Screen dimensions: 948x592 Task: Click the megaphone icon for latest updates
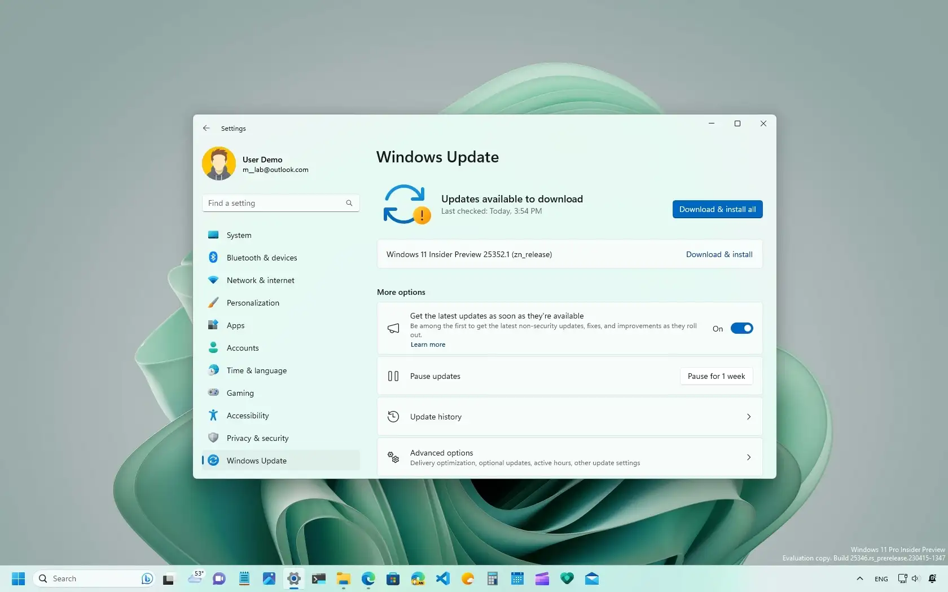coord(393,328)
